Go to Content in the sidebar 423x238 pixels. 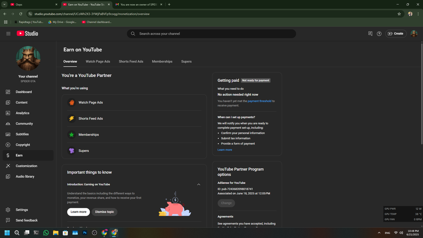pyautogui.click(x=28, y=102)
